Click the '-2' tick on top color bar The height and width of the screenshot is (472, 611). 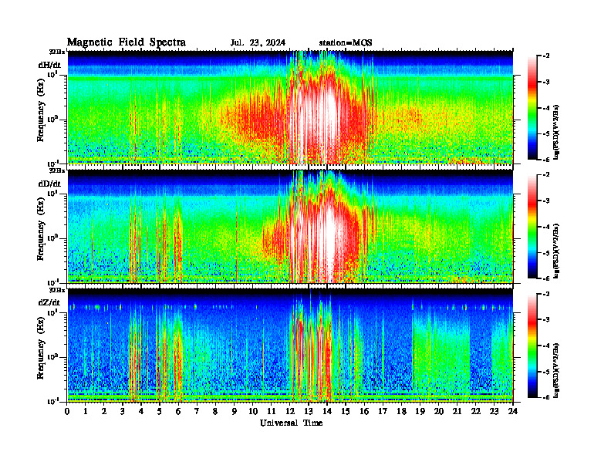[546, 56]
